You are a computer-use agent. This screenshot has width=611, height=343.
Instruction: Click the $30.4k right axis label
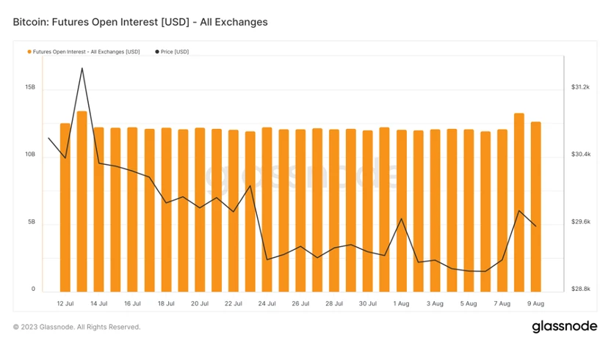pyautogui.click(x=580, y=155)
